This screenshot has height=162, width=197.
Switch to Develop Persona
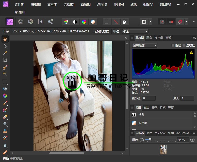pos(31,22)
